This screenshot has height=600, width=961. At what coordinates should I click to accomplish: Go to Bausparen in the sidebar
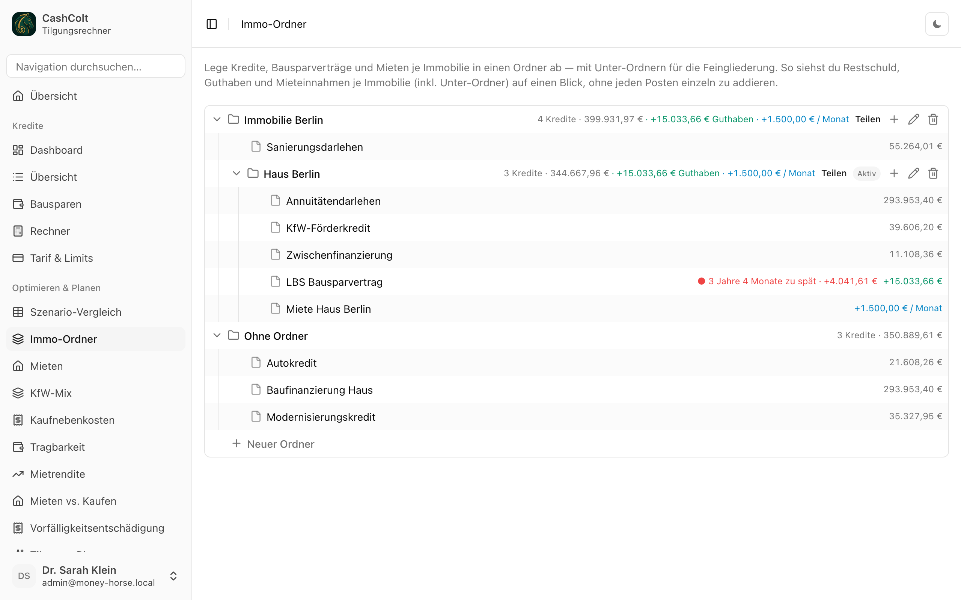(x=96, y=204)
